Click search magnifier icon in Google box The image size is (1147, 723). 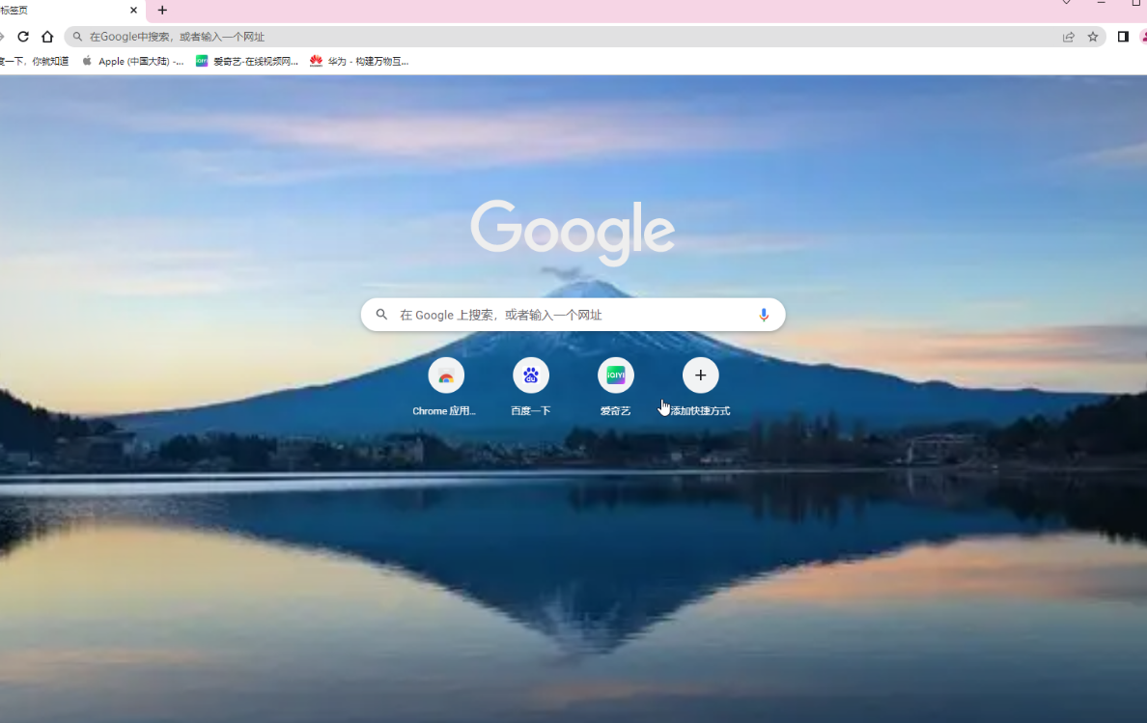[381, 315]
